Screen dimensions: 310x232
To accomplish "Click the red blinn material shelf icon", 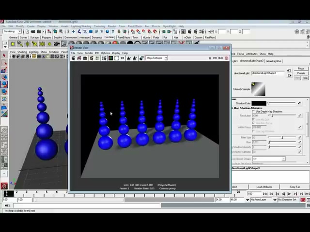I will point(115,43).
